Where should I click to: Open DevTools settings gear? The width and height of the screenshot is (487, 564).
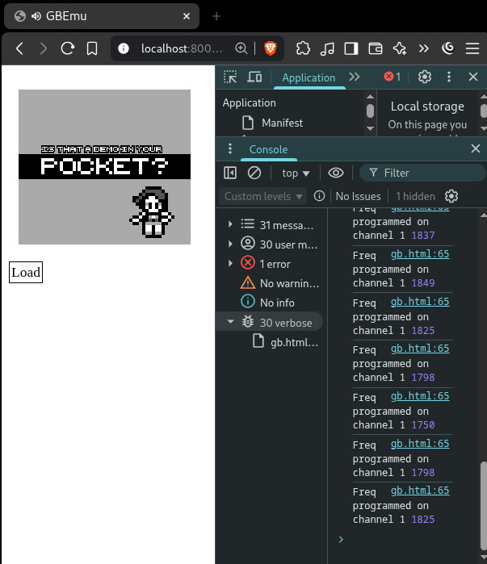(425, 77)
